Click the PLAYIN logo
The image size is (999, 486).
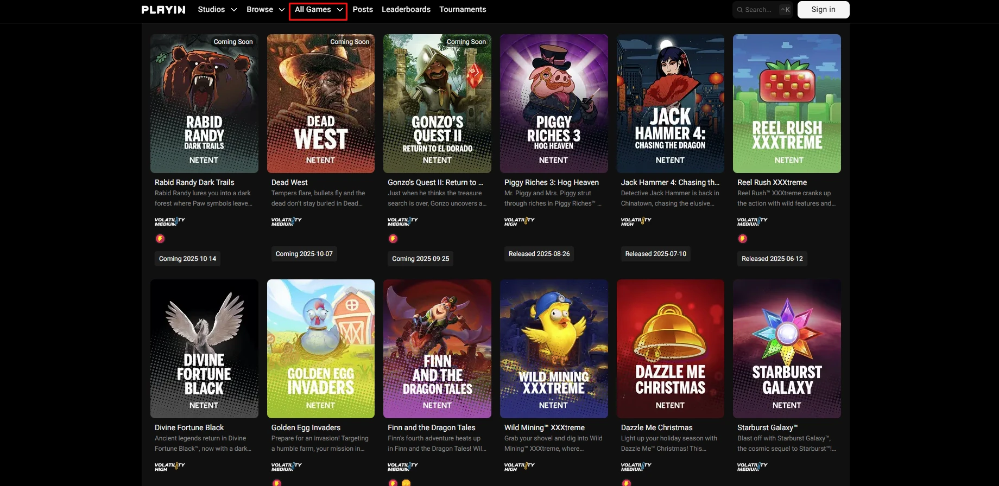coord(163,10)
